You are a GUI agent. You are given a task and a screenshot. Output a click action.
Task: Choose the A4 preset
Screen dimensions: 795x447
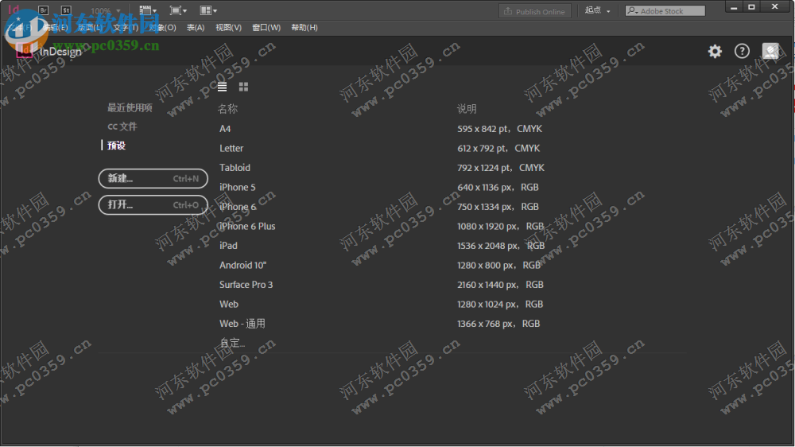point(225,129)
